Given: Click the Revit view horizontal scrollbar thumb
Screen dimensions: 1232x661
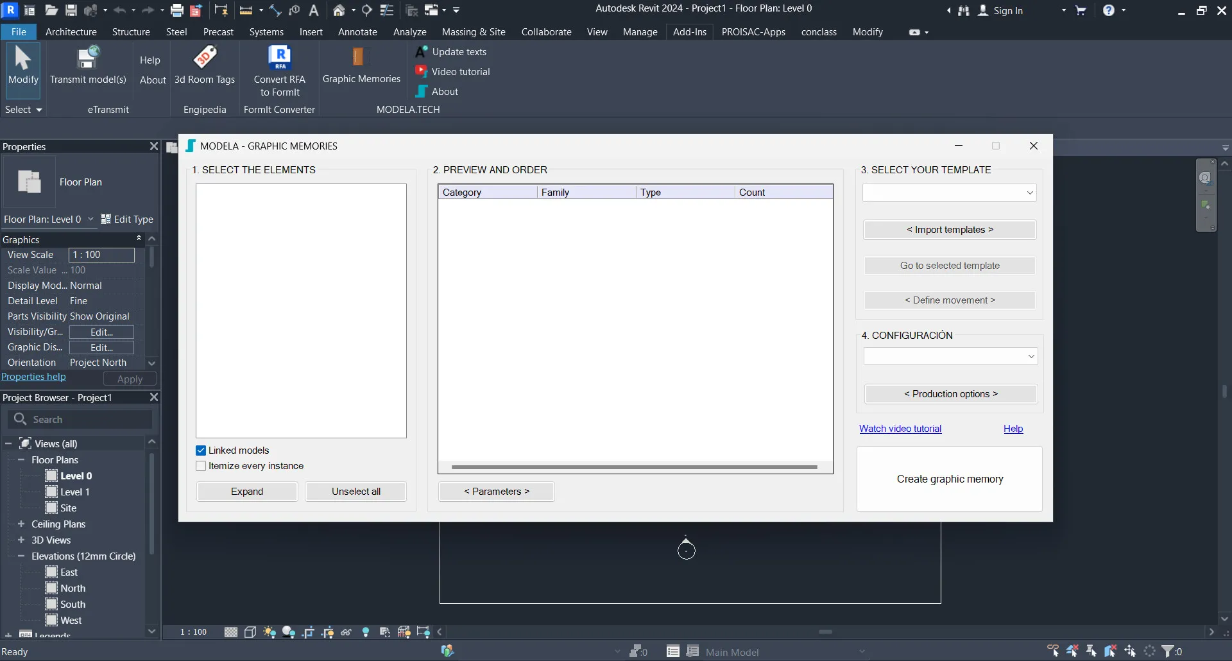Looking at the screenshot, I should click(825, 632).
